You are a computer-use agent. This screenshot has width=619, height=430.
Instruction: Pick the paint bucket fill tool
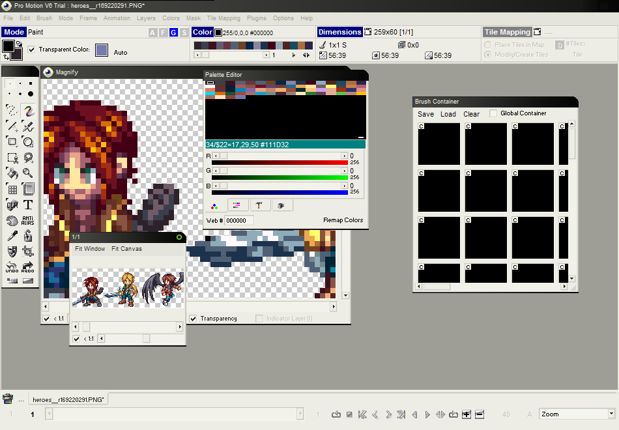12,173
